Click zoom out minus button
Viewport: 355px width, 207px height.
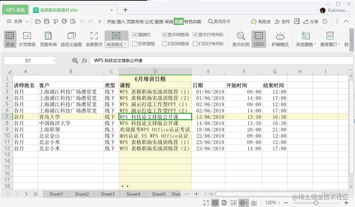[286, 203]
